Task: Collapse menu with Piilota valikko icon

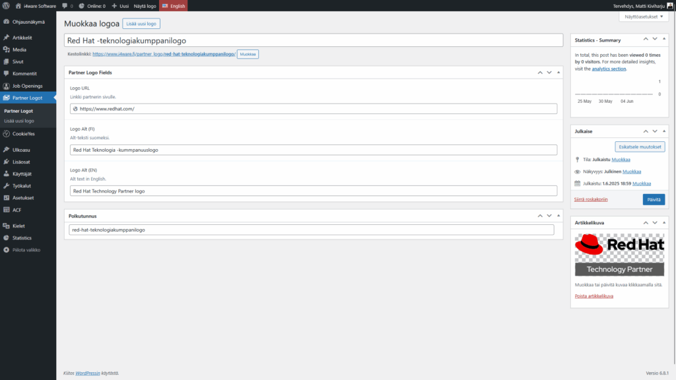Action: click(x=7, y=250)
